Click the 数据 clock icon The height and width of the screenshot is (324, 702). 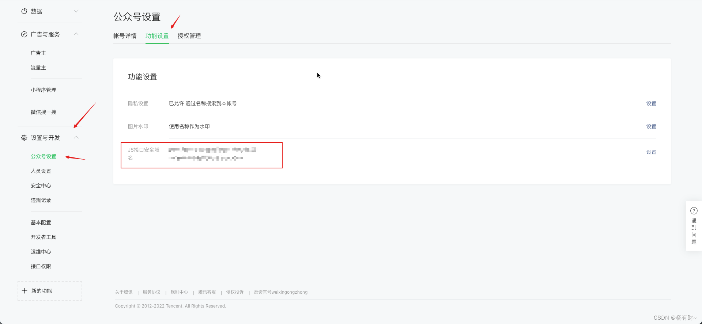coord(24,11)
